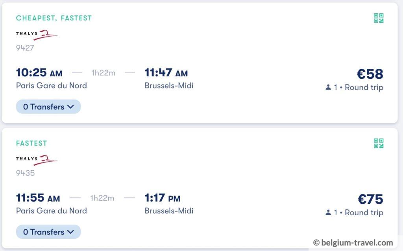This screenshot has width=403, height=251.
Task: Click the 10:25 AM departure time
Action: coord(39,73)
